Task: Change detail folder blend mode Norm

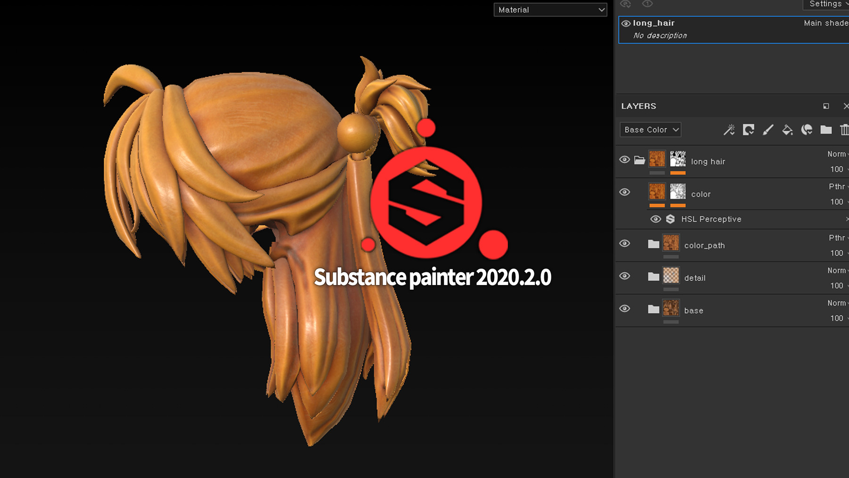Action: tap(838, 271)
